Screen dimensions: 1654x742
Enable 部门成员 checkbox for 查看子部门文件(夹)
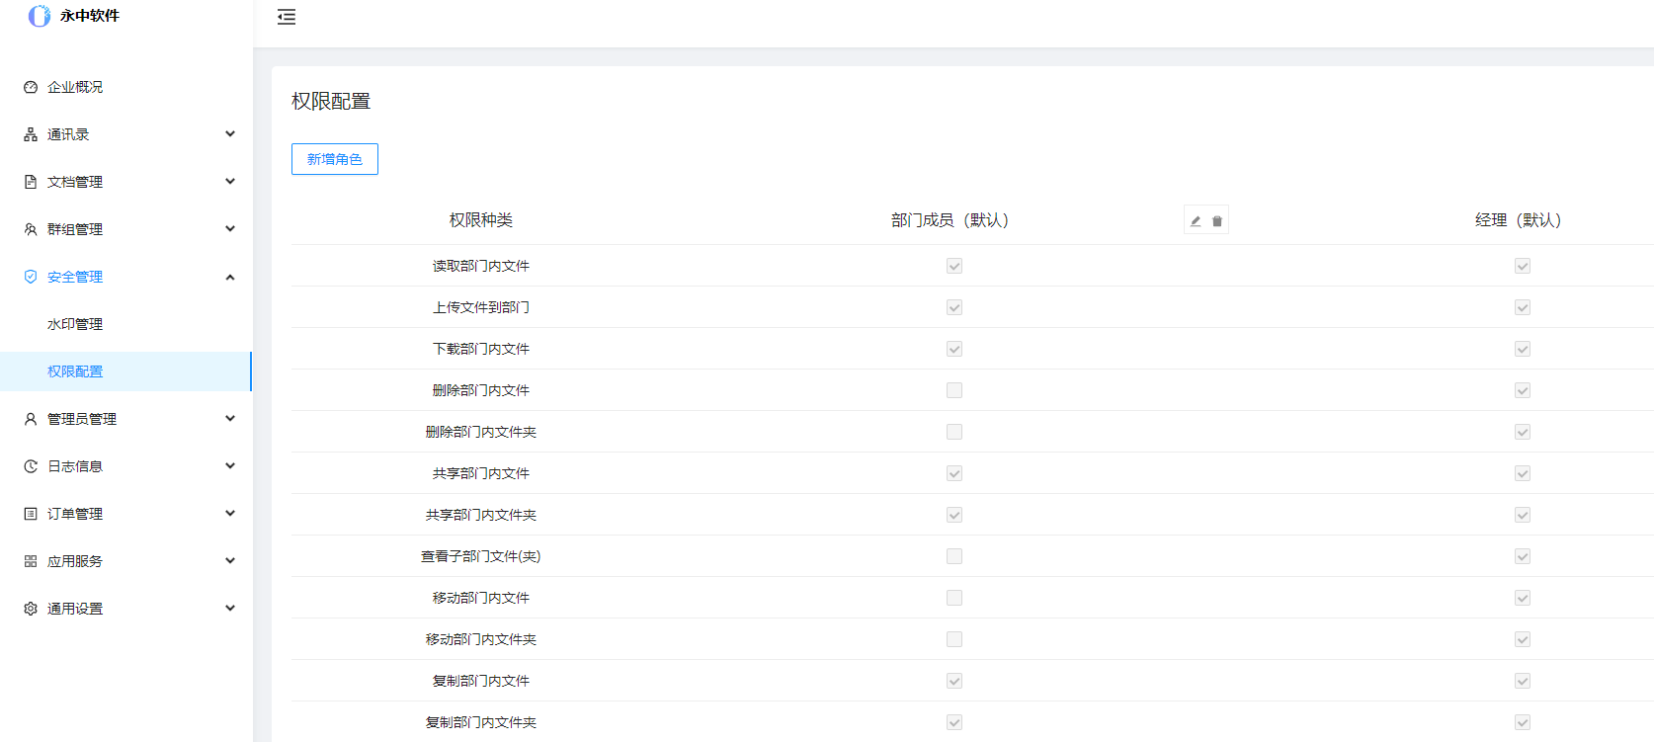click(x=954, y=556)
